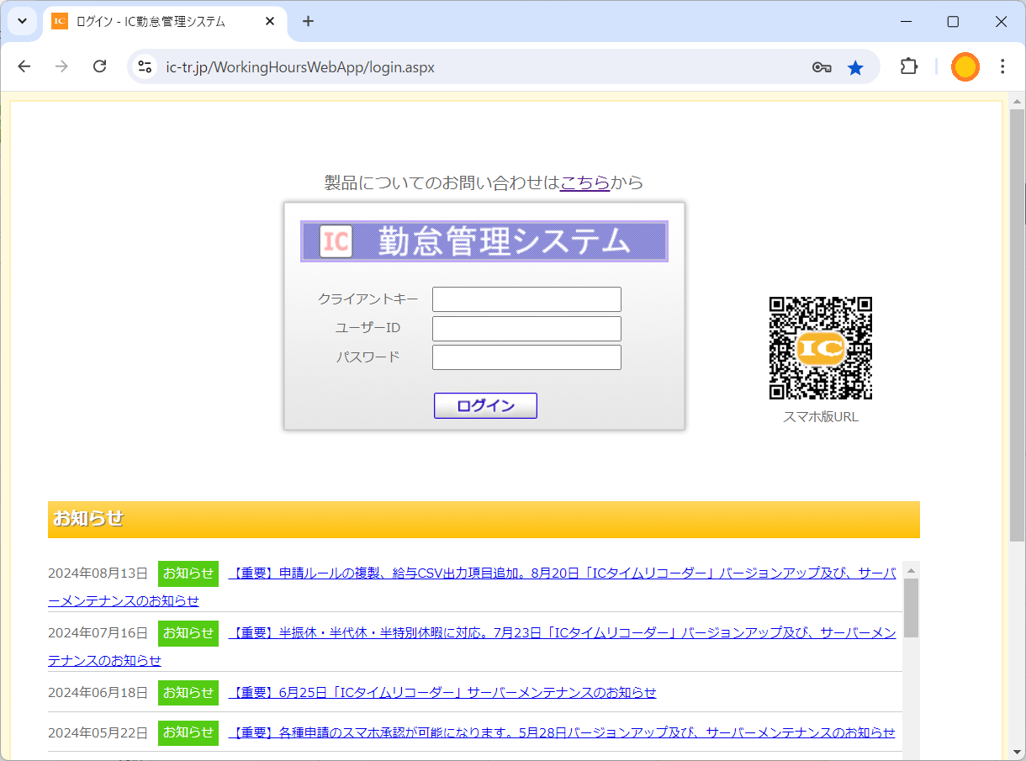Click the browser forward arrow
The image size is (1026, 761).
61,66
